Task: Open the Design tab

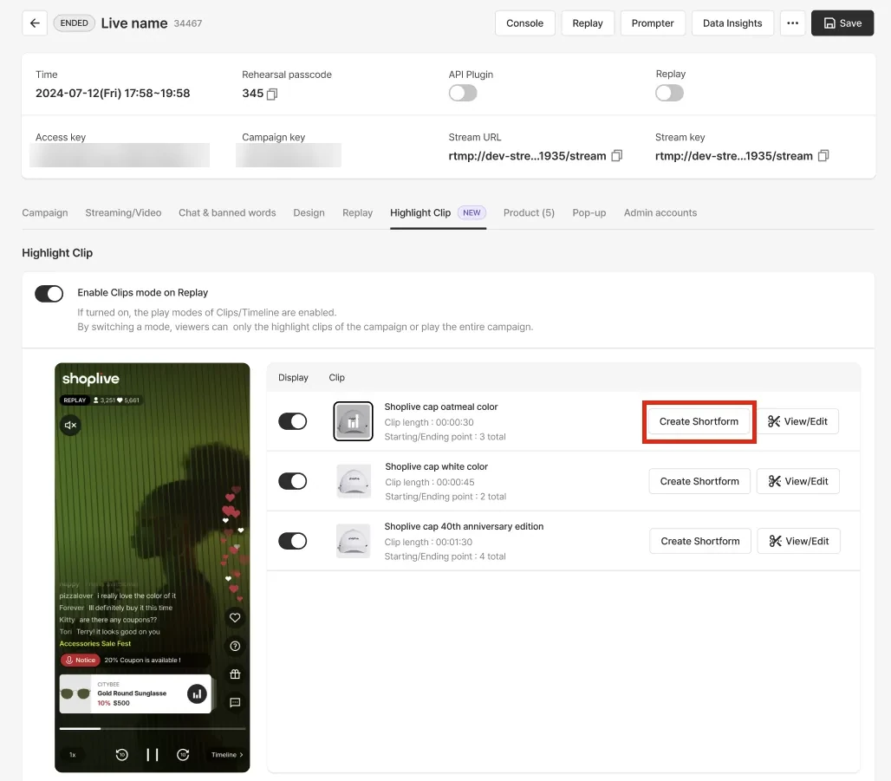Action: coord(309,212)
